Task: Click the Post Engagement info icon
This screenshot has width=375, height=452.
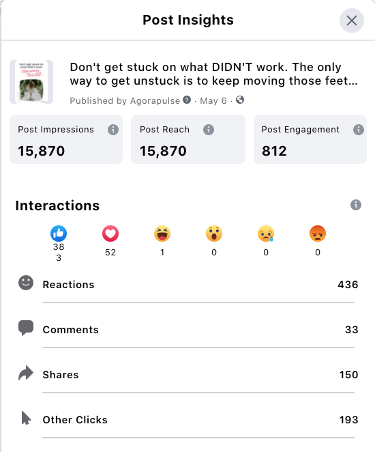Action: (359, 130)
